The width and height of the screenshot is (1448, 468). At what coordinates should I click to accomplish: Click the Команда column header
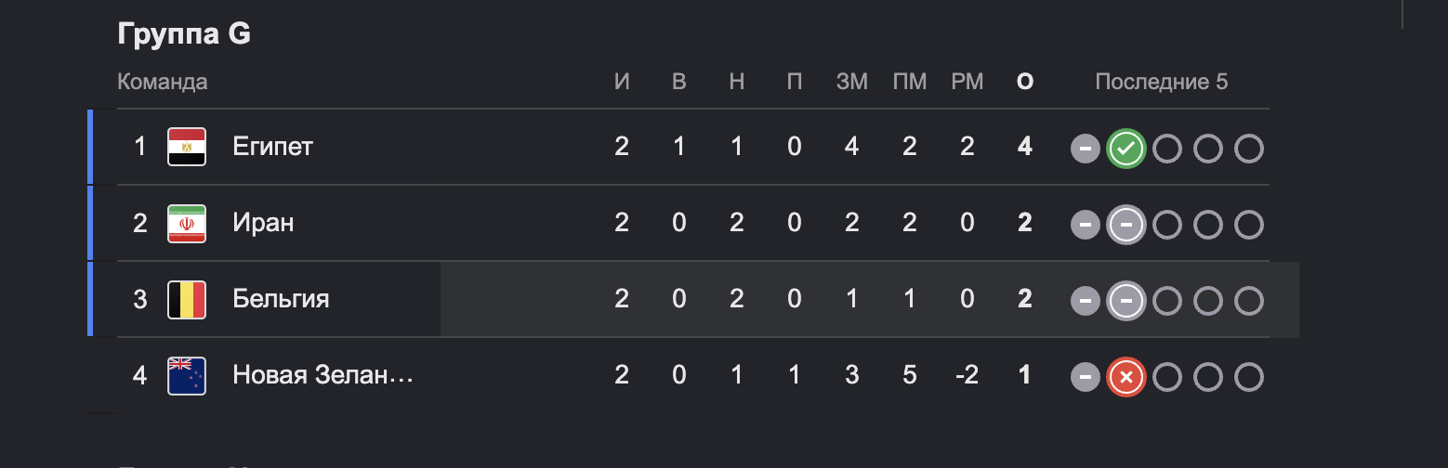coord(163,82)
